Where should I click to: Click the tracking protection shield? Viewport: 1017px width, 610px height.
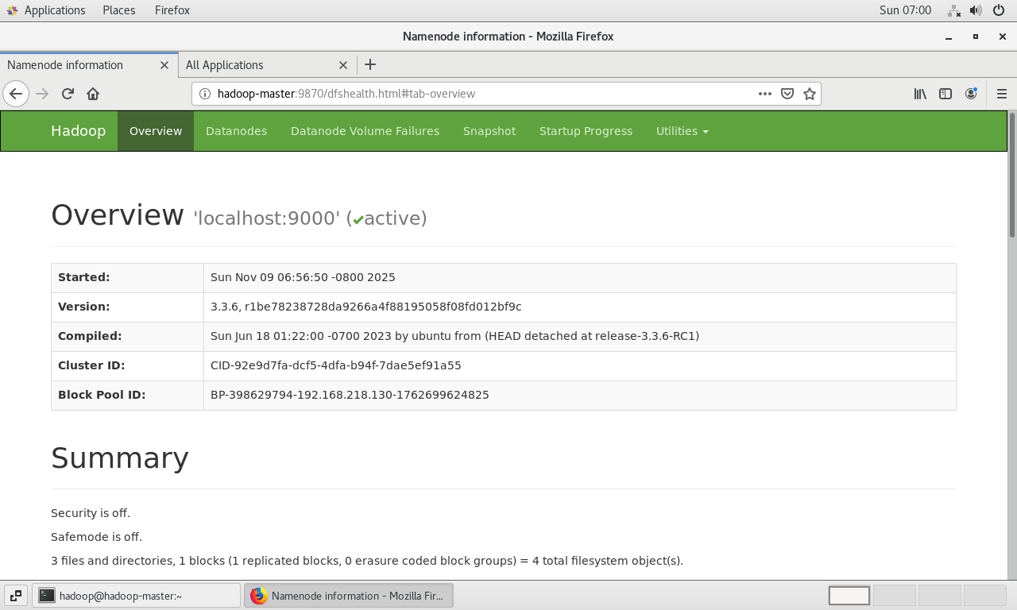point(787,93)
